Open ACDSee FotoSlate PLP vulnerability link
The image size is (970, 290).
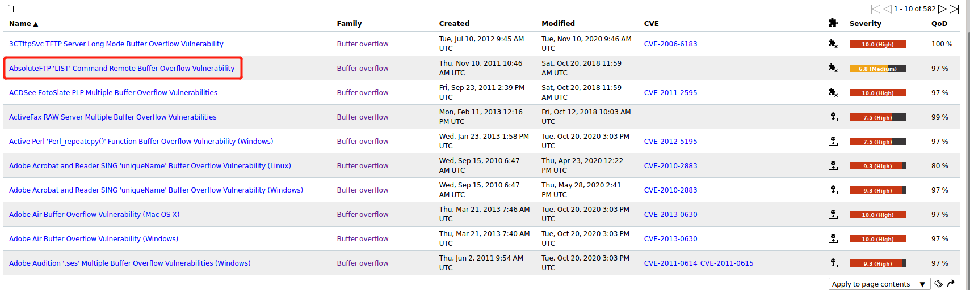click(113, 93)
